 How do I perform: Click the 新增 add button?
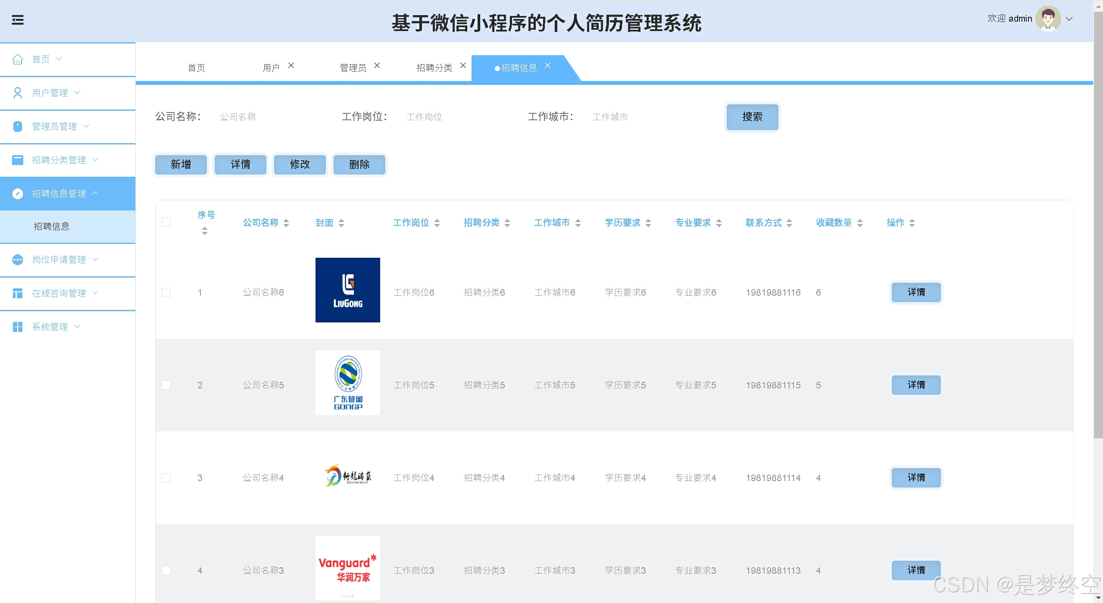(x=181, y=164)
